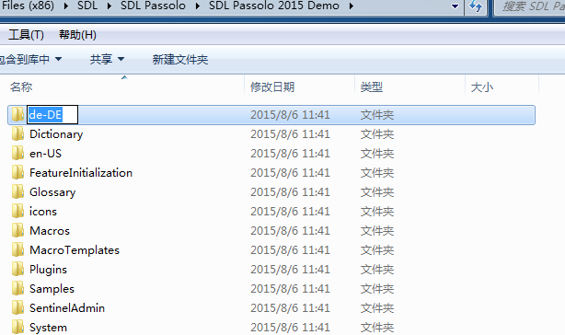Select the icons folder name

[43, 212]
